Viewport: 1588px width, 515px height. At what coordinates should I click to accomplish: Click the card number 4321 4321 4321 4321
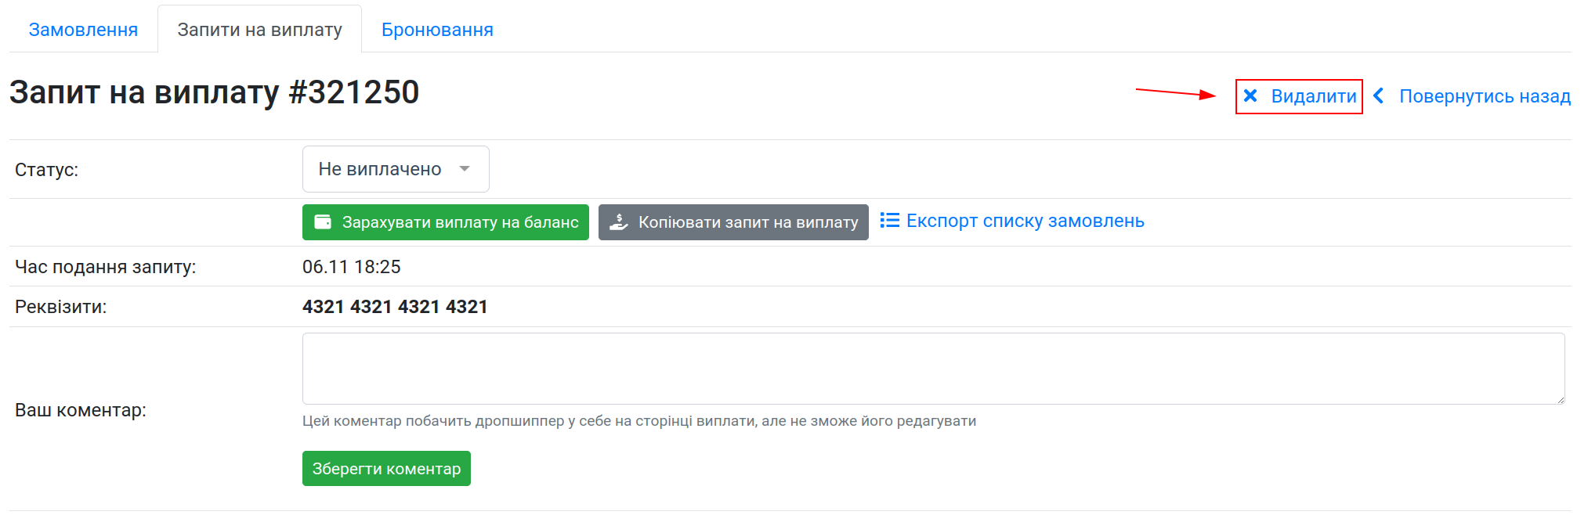(x=395, y=307)
